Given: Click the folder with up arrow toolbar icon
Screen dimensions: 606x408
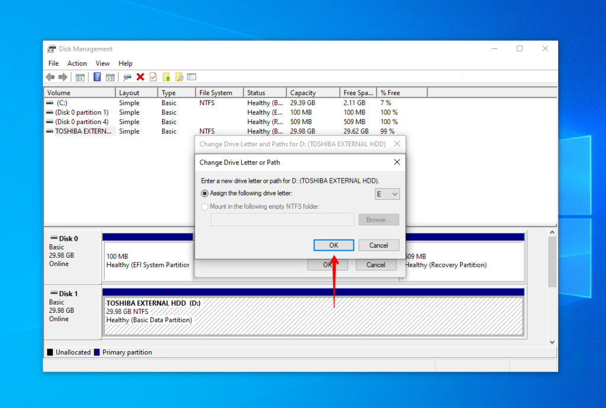Looking at the screenshot, I should click(x=167, y=77).
